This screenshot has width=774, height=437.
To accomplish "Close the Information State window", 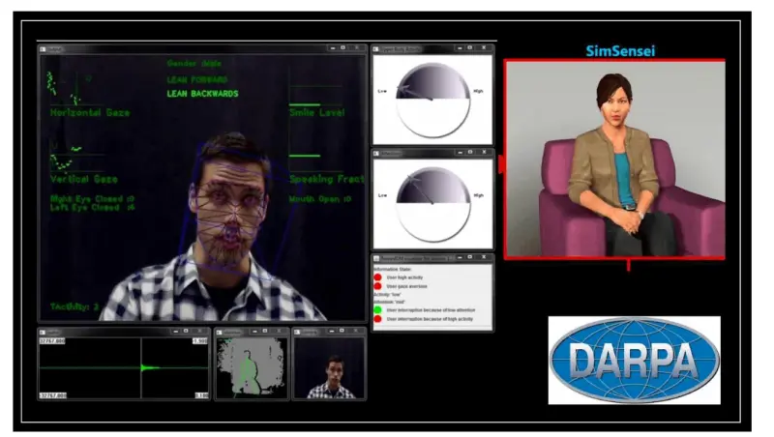I will tap(484, 257).
